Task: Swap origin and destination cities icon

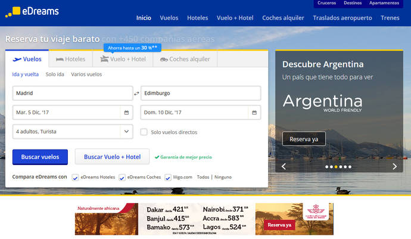Action: pyautogui.click(x=136, y=94)
